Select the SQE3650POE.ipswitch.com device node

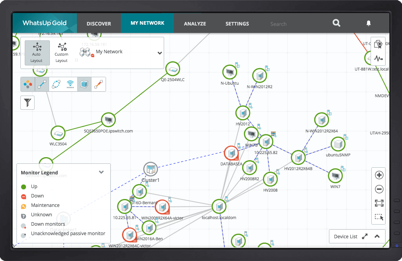[x=108, y=120]
